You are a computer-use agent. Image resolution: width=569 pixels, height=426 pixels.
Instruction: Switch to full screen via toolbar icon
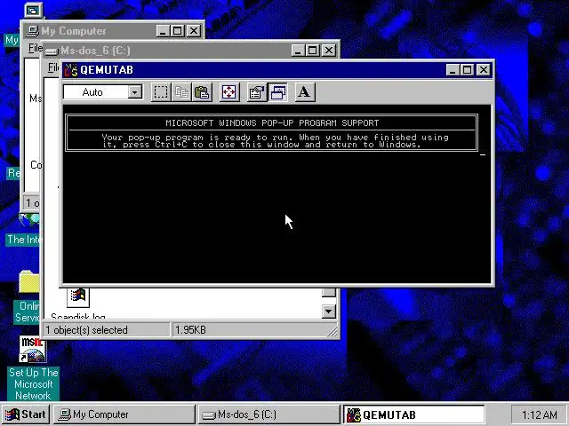tap(229, 92)
